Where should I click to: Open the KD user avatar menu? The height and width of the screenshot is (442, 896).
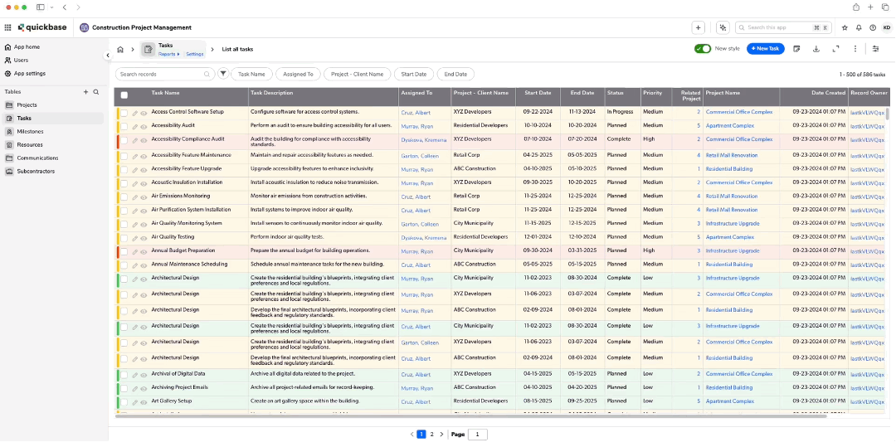[887, 27]
